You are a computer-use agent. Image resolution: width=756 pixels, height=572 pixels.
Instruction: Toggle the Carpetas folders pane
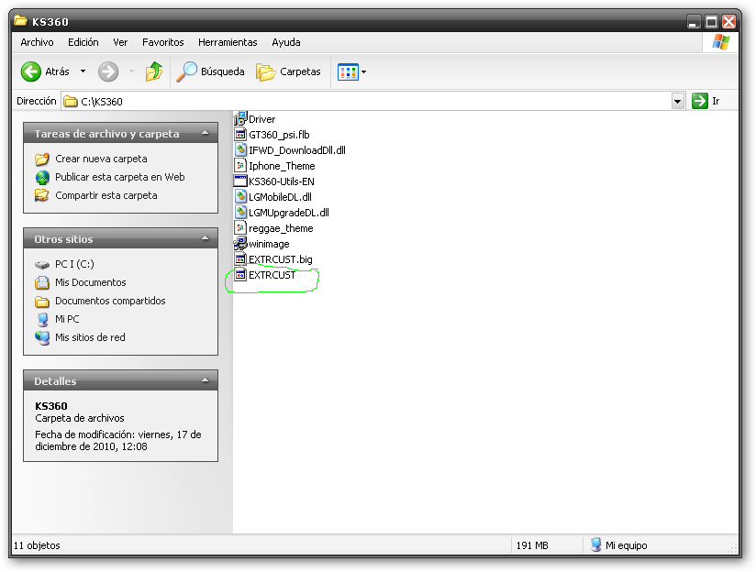(288, 71)
